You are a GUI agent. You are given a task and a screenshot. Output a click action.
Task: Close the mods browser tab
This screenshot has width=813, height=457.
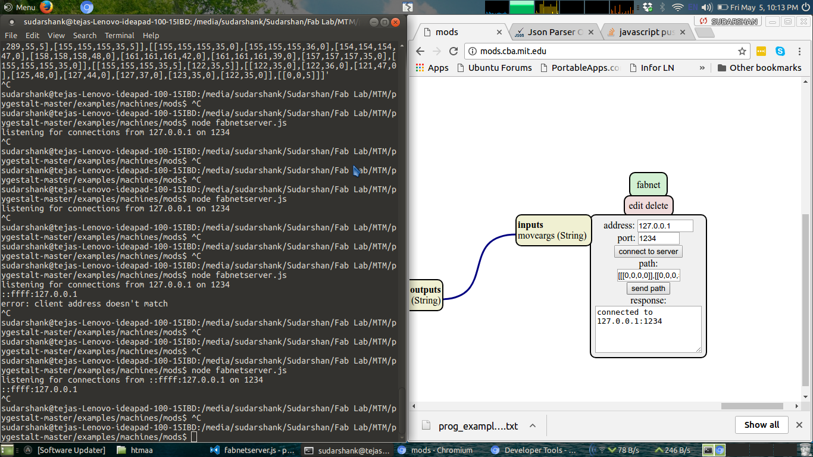499,32
